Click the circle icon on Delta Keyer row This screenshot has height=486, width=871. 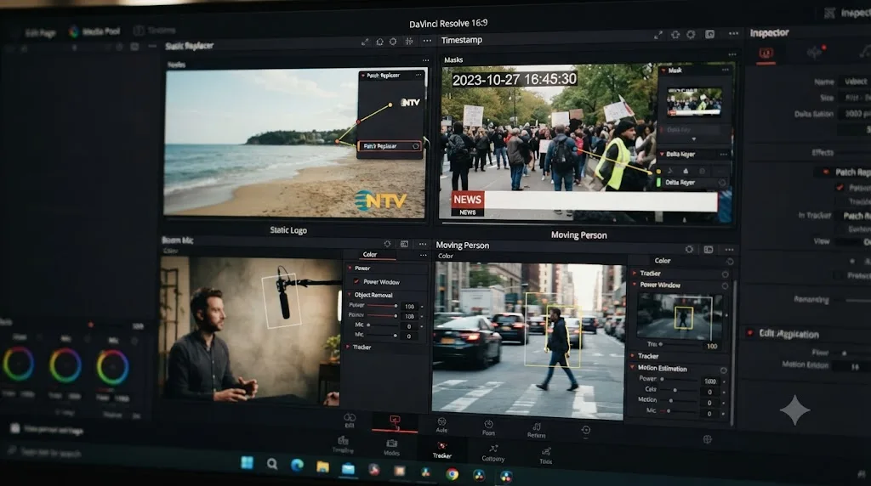coord(721,183)
